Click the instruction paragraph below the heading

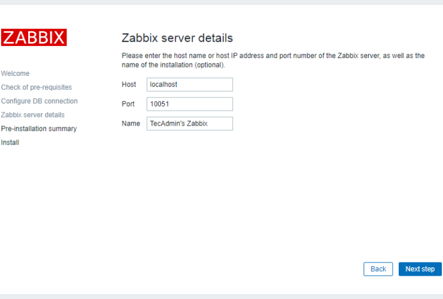[272, 60]
